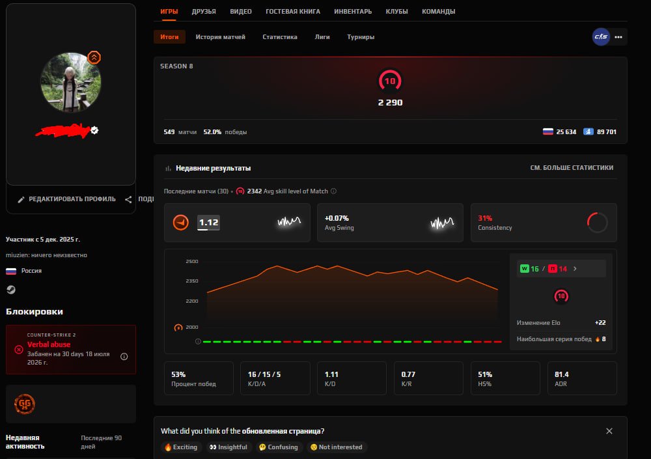Click the share icon next to edit profile
Viewport: 651px width, 459px height.
click(128, 199)
